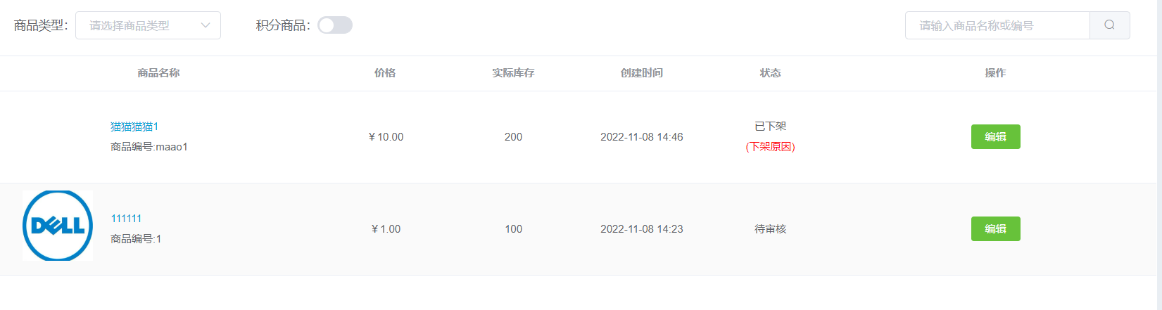Click the 实际库存 column header
This screenshot has width=1162, height=310.
pos(513,73)
